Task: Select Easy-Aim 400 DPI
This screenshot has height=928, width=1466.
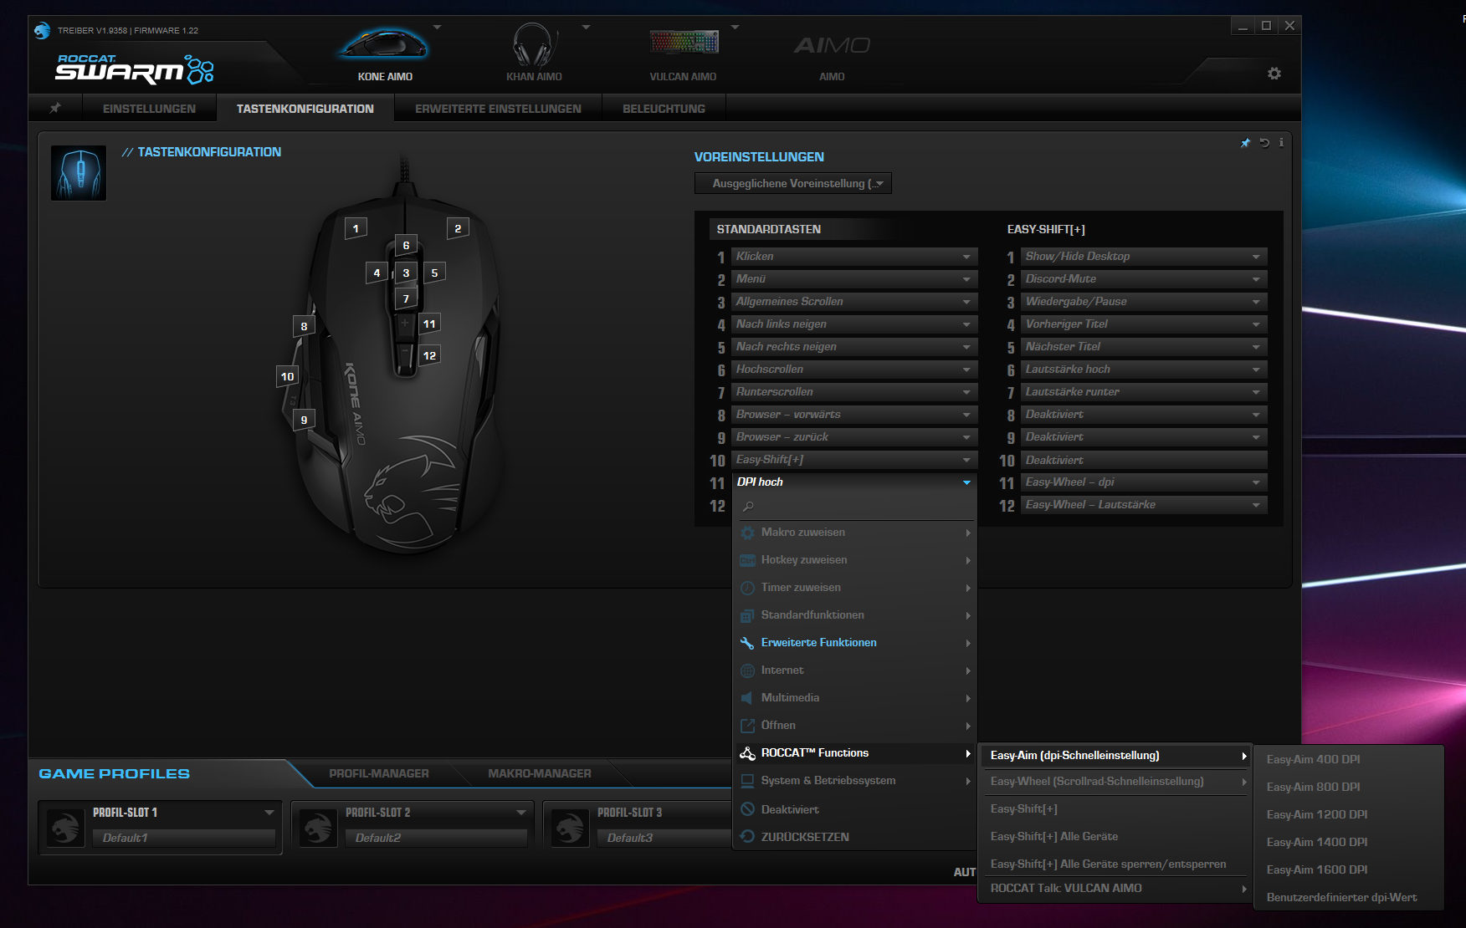Action: click(1349, 760)
